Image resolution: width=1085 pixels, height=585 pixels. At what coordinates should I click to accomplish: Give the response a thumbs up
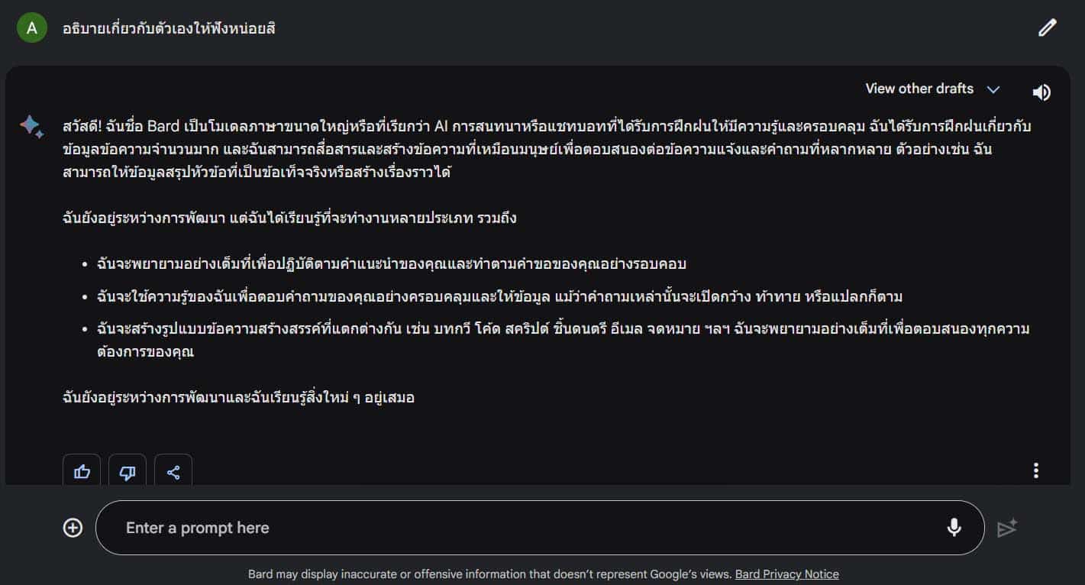pyautogui.click(x=82, y=472)
